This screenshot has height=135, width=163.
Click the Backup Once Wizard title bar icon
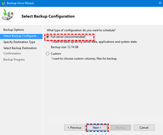click(x=4, y=3)
